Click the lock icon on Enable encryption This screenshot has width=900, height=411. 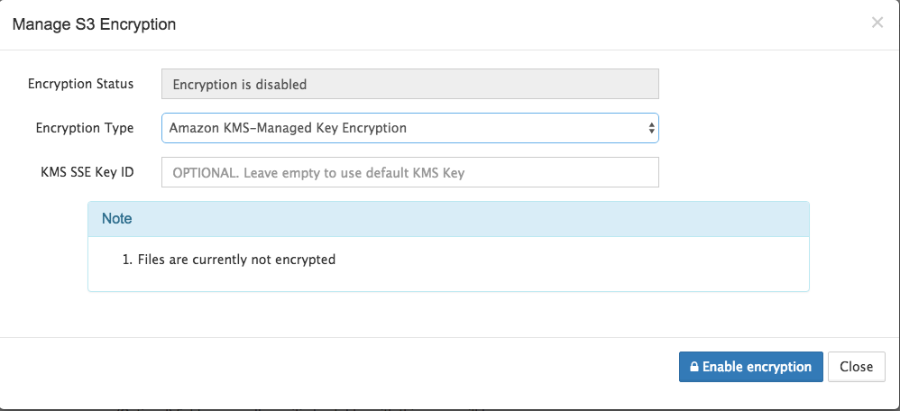pos(694,368)
